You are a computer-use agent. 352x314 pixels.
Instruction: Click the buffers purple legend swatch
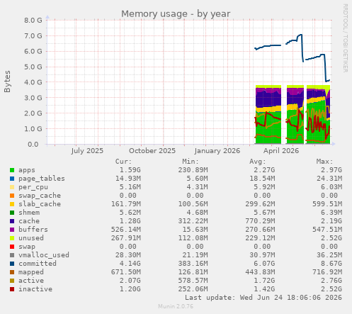click(12, 230)
